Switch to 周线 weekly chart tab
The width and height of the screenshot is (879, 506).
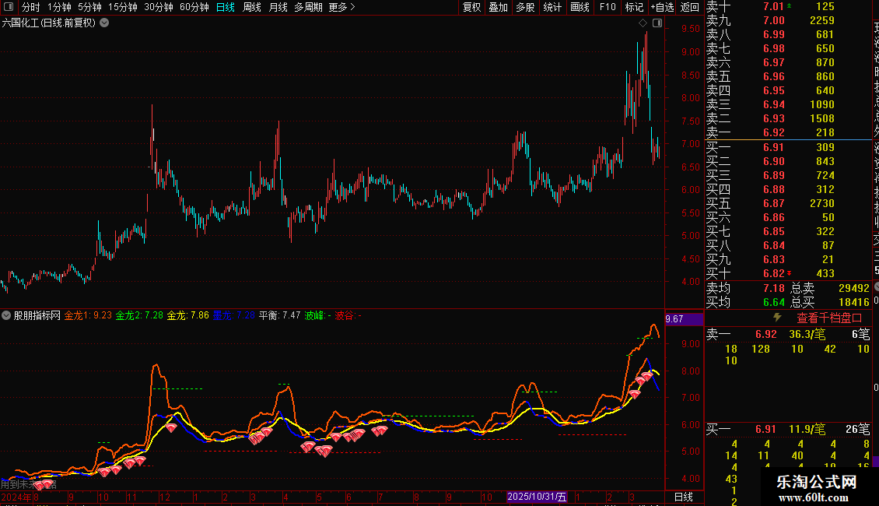[252, 7]
